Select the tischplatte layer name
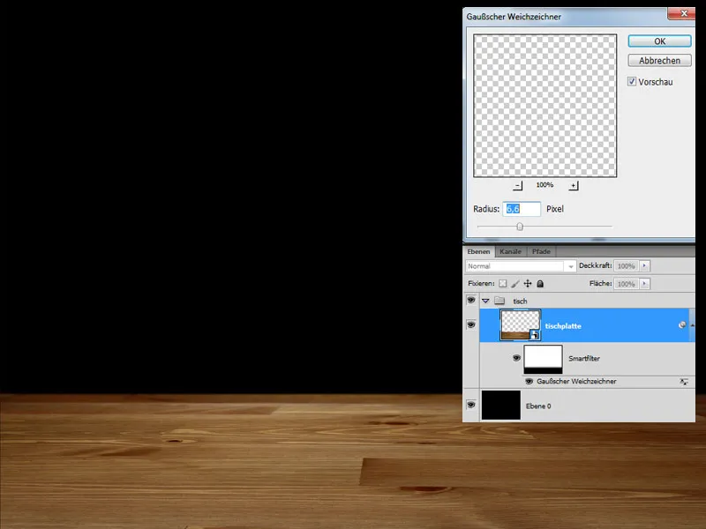Viewport: 706px width, 529px height. [563, 326]
